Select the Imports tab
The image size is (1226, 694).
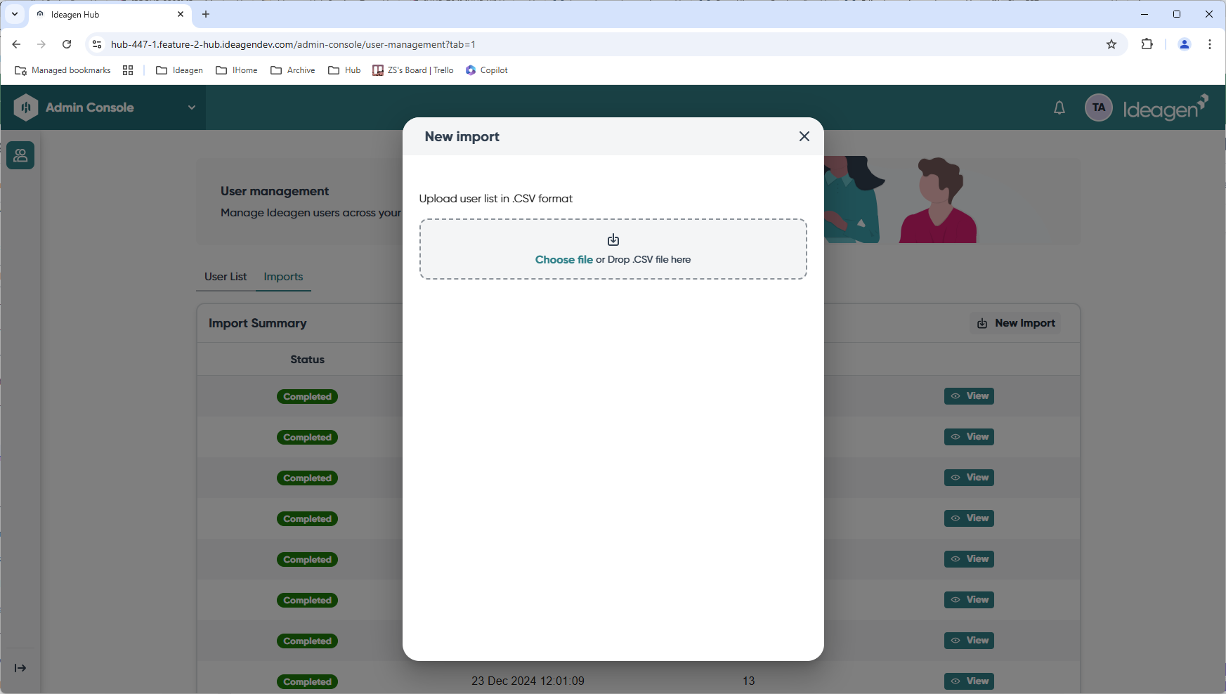pyautogui.click(x=283, y=277)
